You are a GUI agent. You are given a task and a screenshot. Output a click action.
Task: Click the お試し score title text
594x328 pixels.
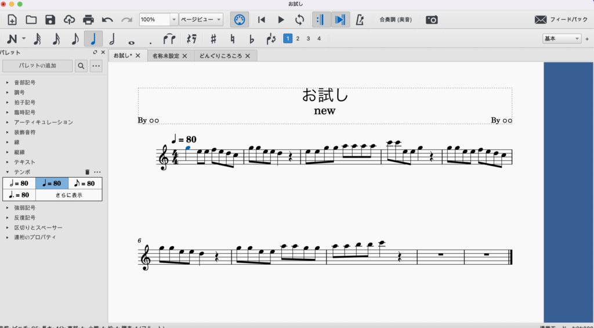coord(325,95)
